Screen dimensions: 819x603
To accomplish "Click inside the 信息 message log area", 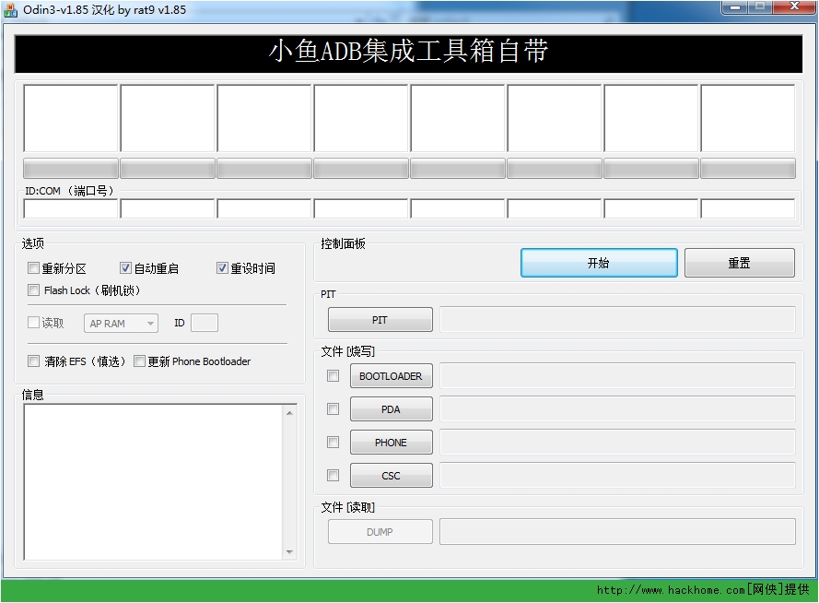I will click(154, 482).
